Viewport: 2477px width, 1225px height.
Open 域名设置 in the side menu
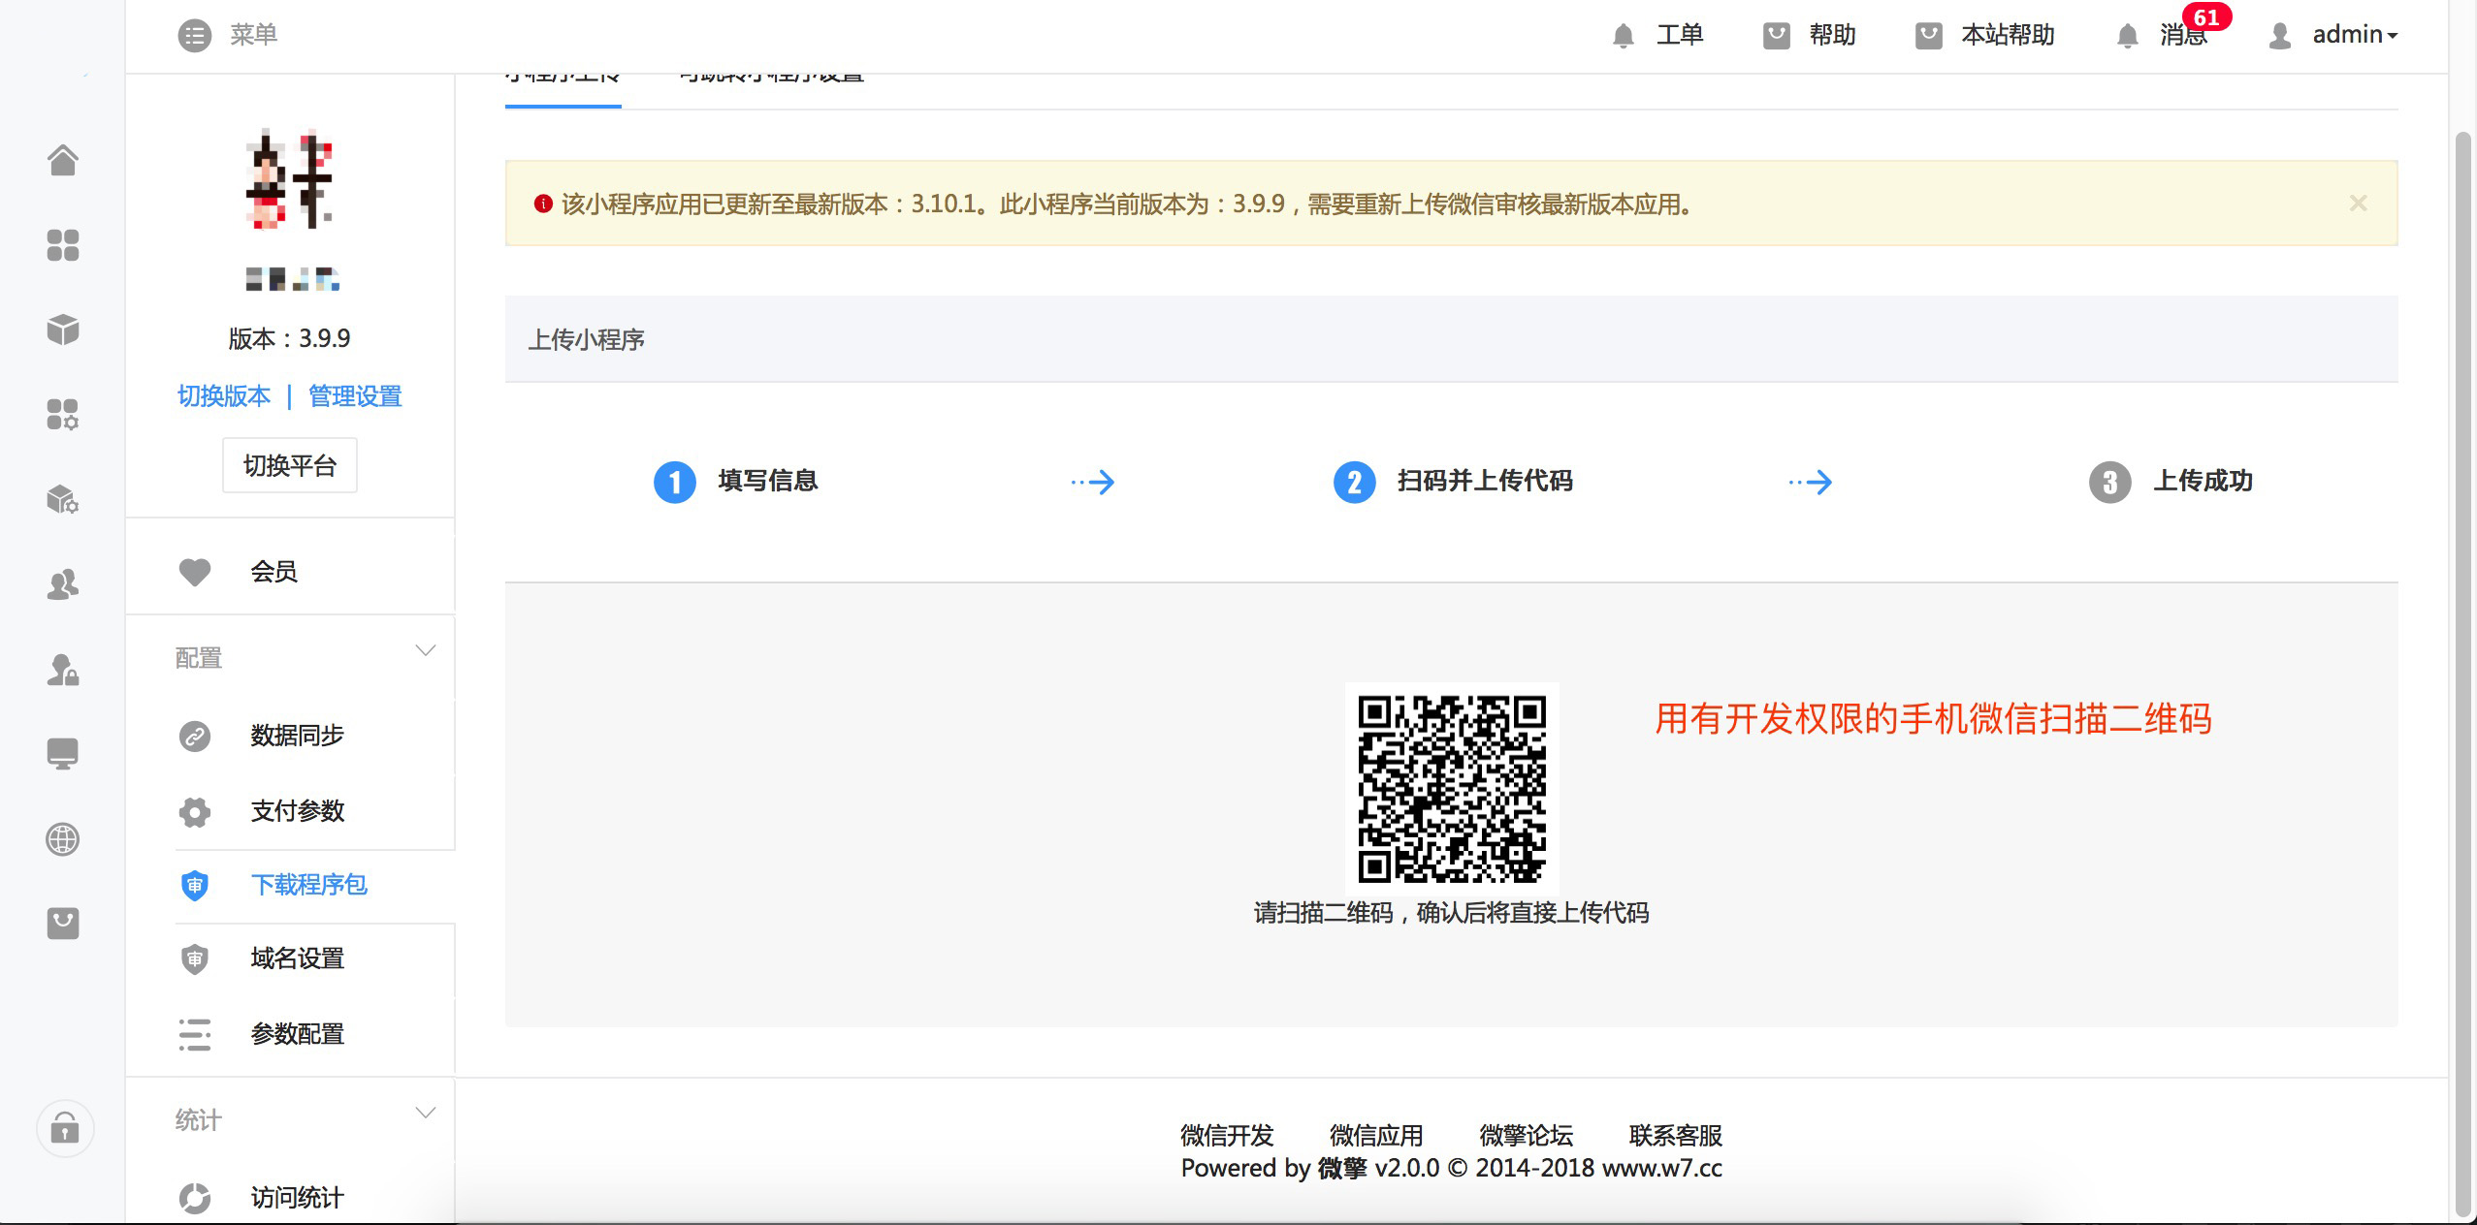pos(297,958)
